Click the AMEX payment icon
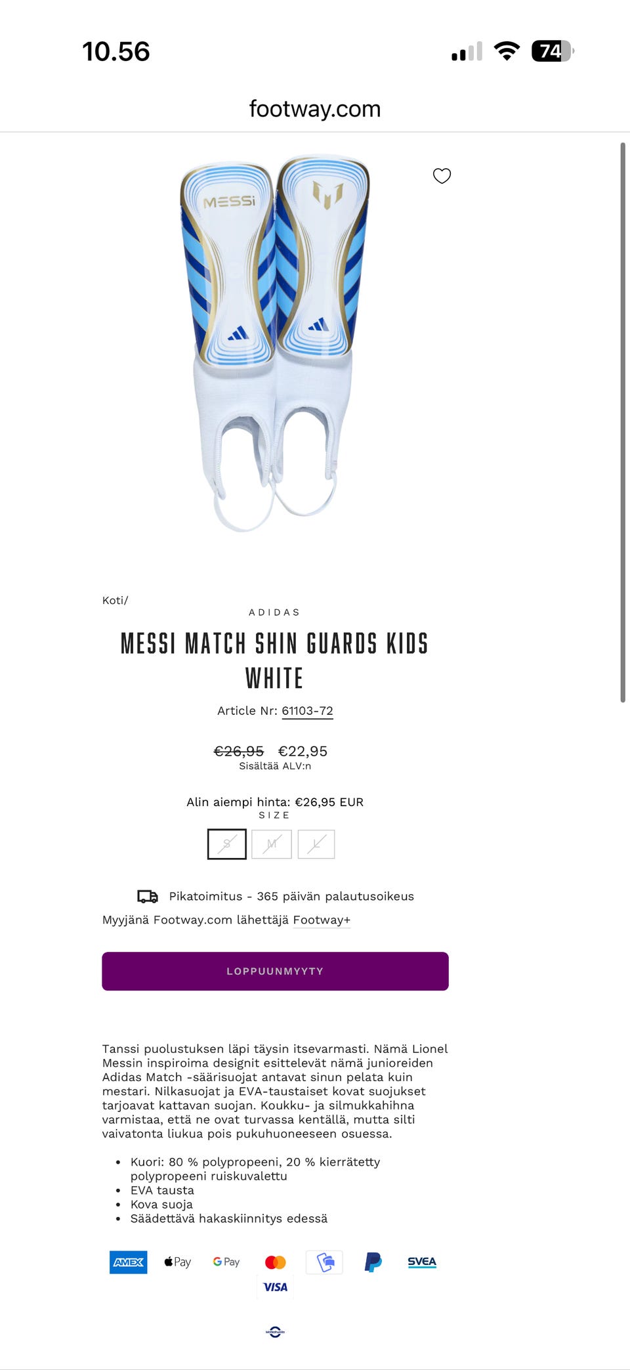Viewport: 630px width, 1370px height. [x=129, y=1262]
